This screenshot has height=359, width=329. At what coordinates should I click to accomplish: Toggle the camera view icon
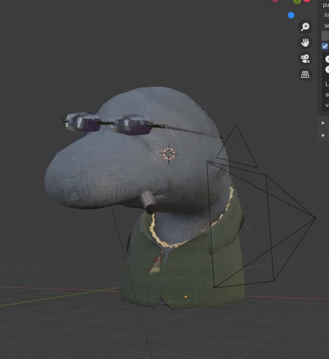305,58
